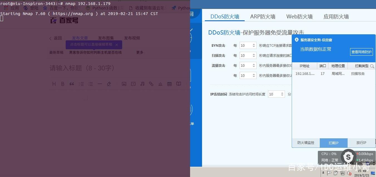Decrease 流量攻击 second row value
The width and height of the screenshot is (376, 177).
coord(254,77)
